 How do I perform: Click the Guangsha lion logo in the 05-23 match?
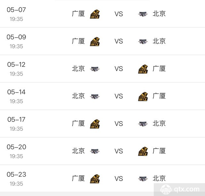pyautogui.click(x=95, y=179)
